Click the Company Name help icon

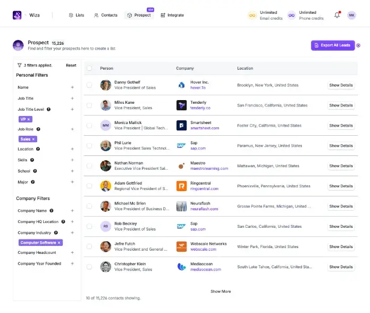(x=52, y=210)
